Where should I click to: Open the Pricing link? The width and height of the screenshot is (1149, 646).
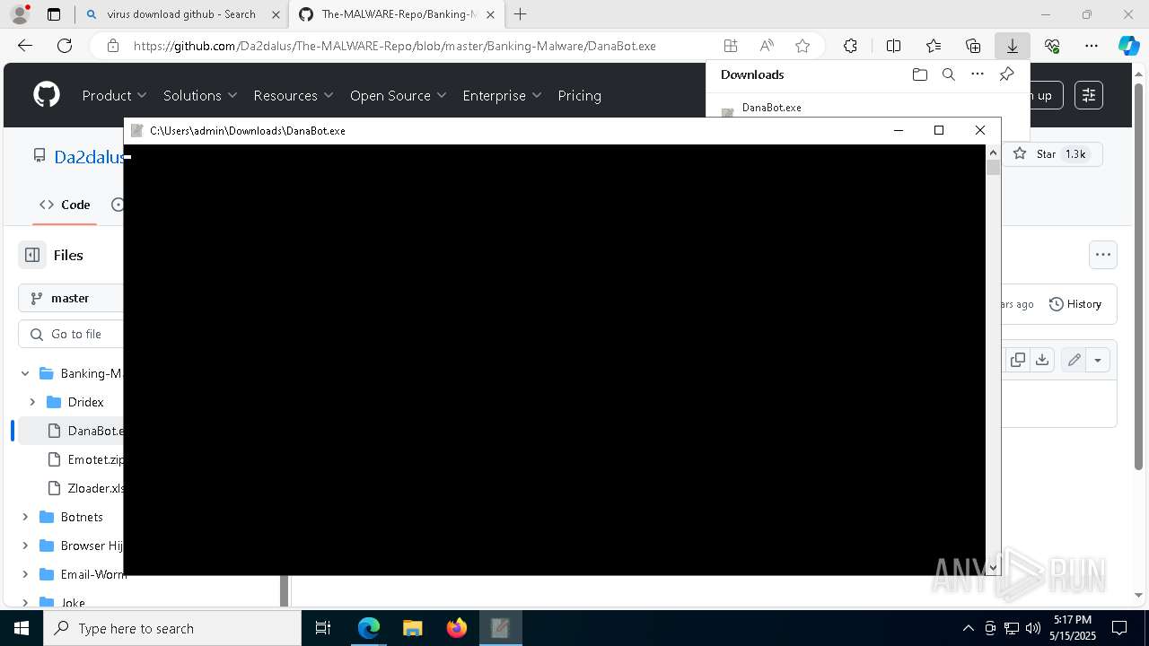click(579, 95)
